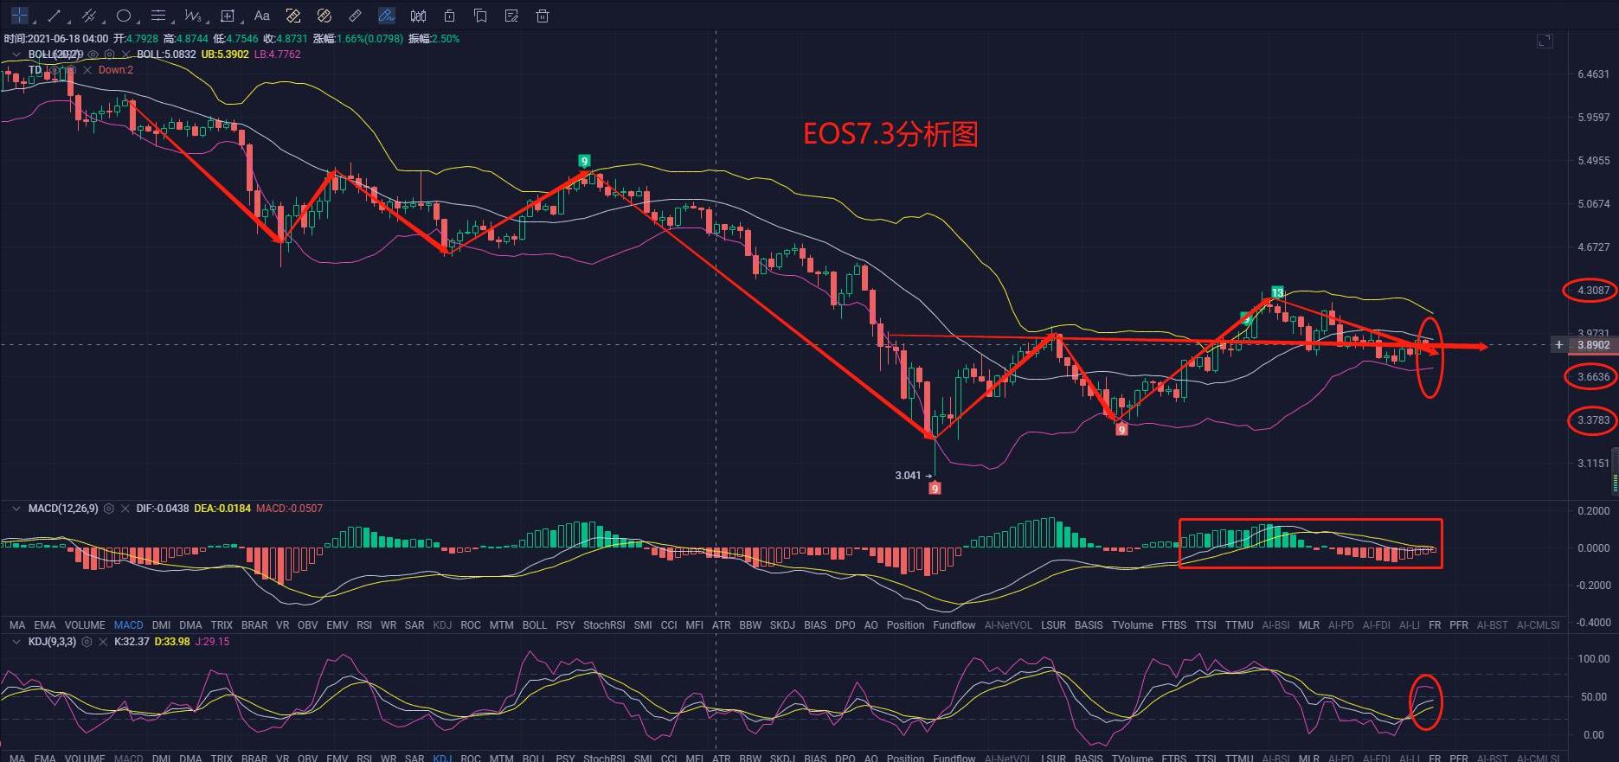The width and height of the screenshot is (1619, 762).
Task: Activate the Aa text annotation tool
Action: (262, 16)
